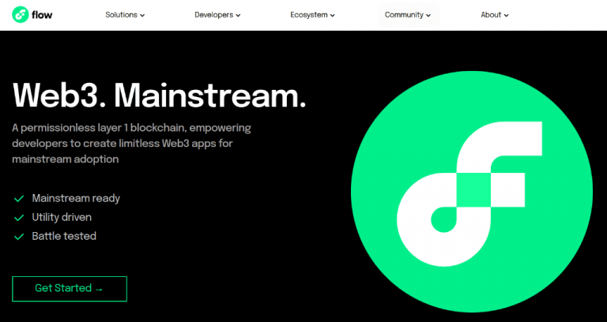The height and width of the screenshot is (322, 607).
Task: Open the About menu label
Action: (491, 15)
